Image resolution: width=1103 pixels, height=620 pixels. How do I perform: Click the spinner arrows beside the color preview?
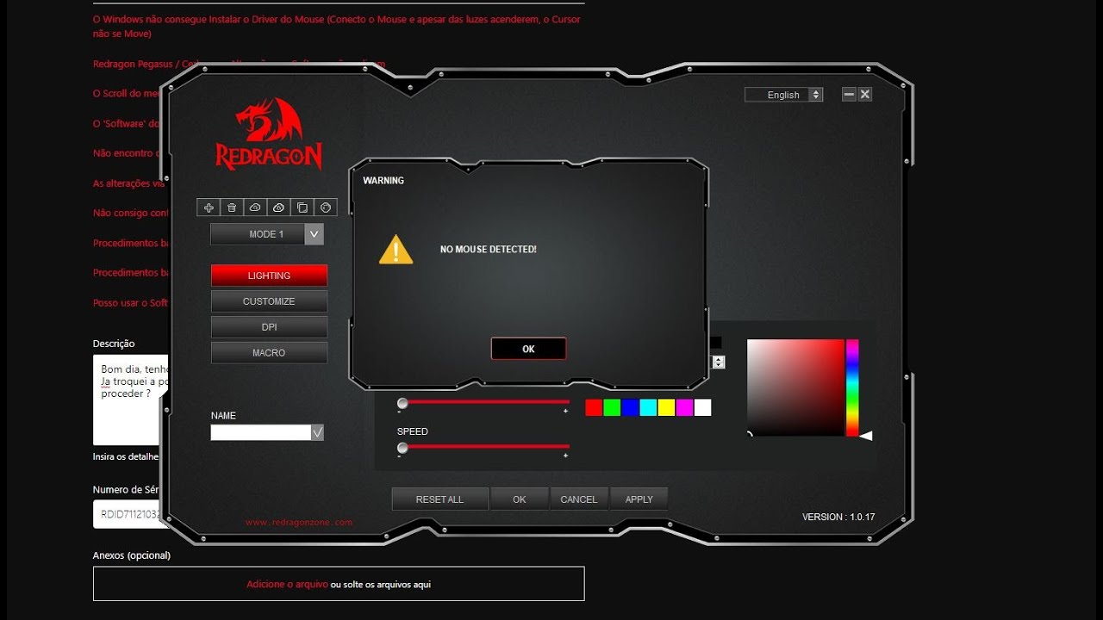click(719, 363)
